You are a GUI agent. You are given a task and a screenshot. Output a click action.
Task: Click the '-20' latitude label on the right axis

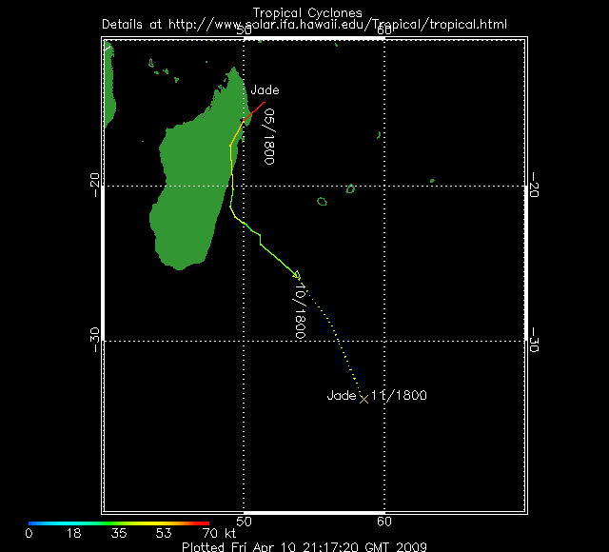(x=534, y=185)
